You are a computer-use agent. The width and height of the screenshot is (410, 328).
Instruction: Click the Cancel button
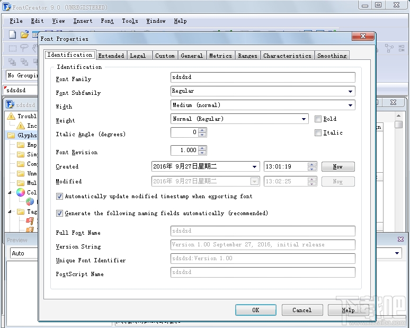point(302,310)
